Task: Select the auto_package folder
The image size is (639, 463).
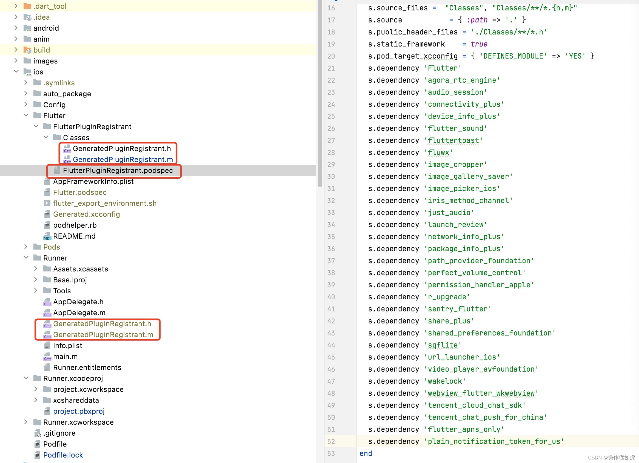Action: tap(67, 94)
